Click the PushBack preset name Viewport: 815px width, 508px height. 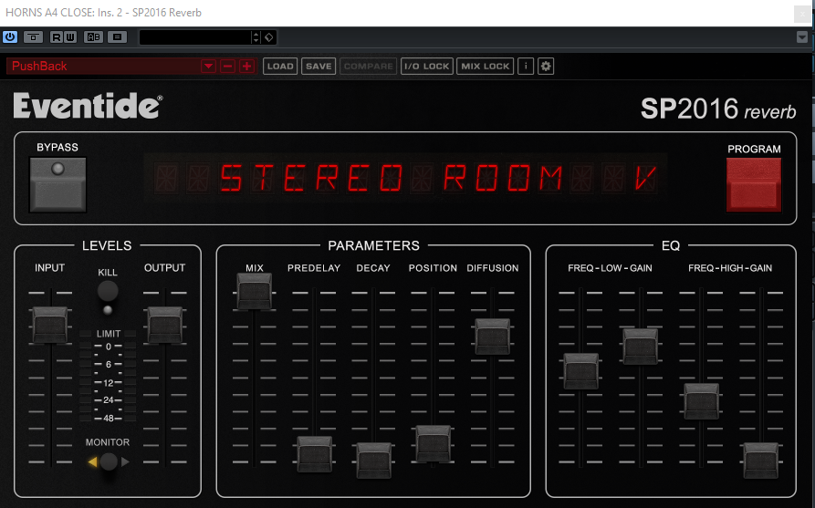click(39, 66)
